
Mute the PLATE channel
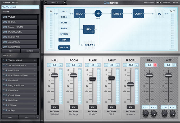coord(98,65)
